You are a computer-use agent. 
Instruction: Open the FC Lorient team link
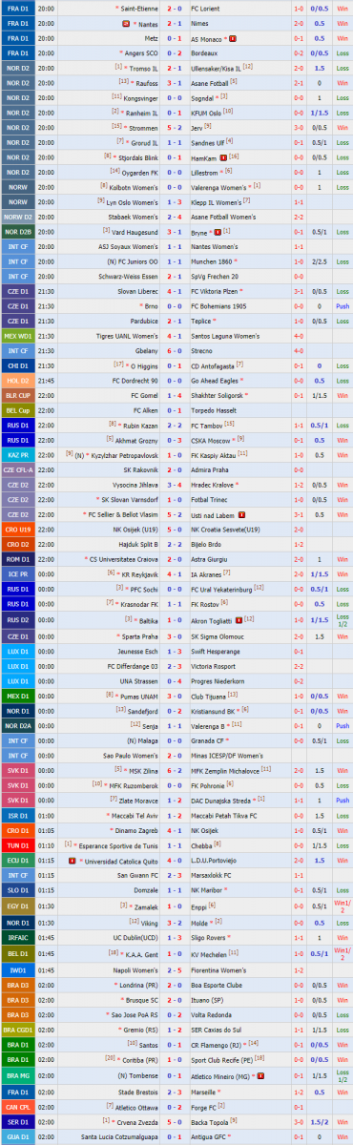[x=206, y=9]
